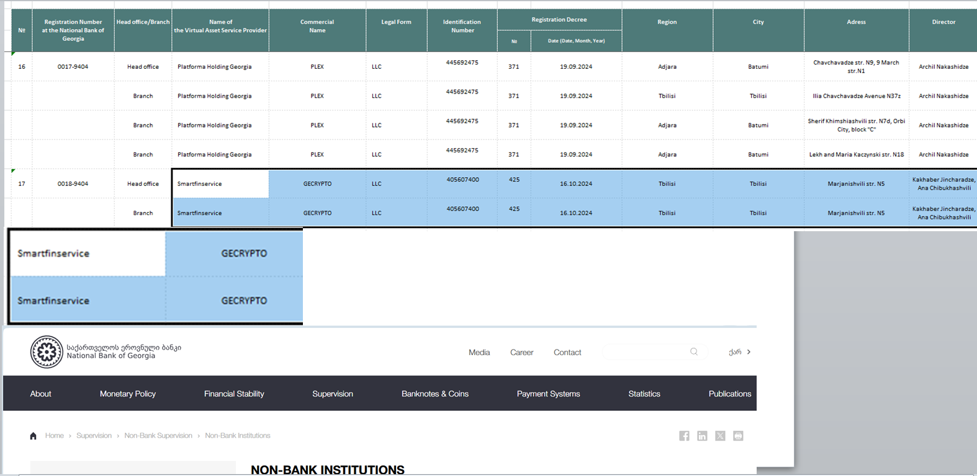Open the Payment Systems menu

(x=549, y=394)
